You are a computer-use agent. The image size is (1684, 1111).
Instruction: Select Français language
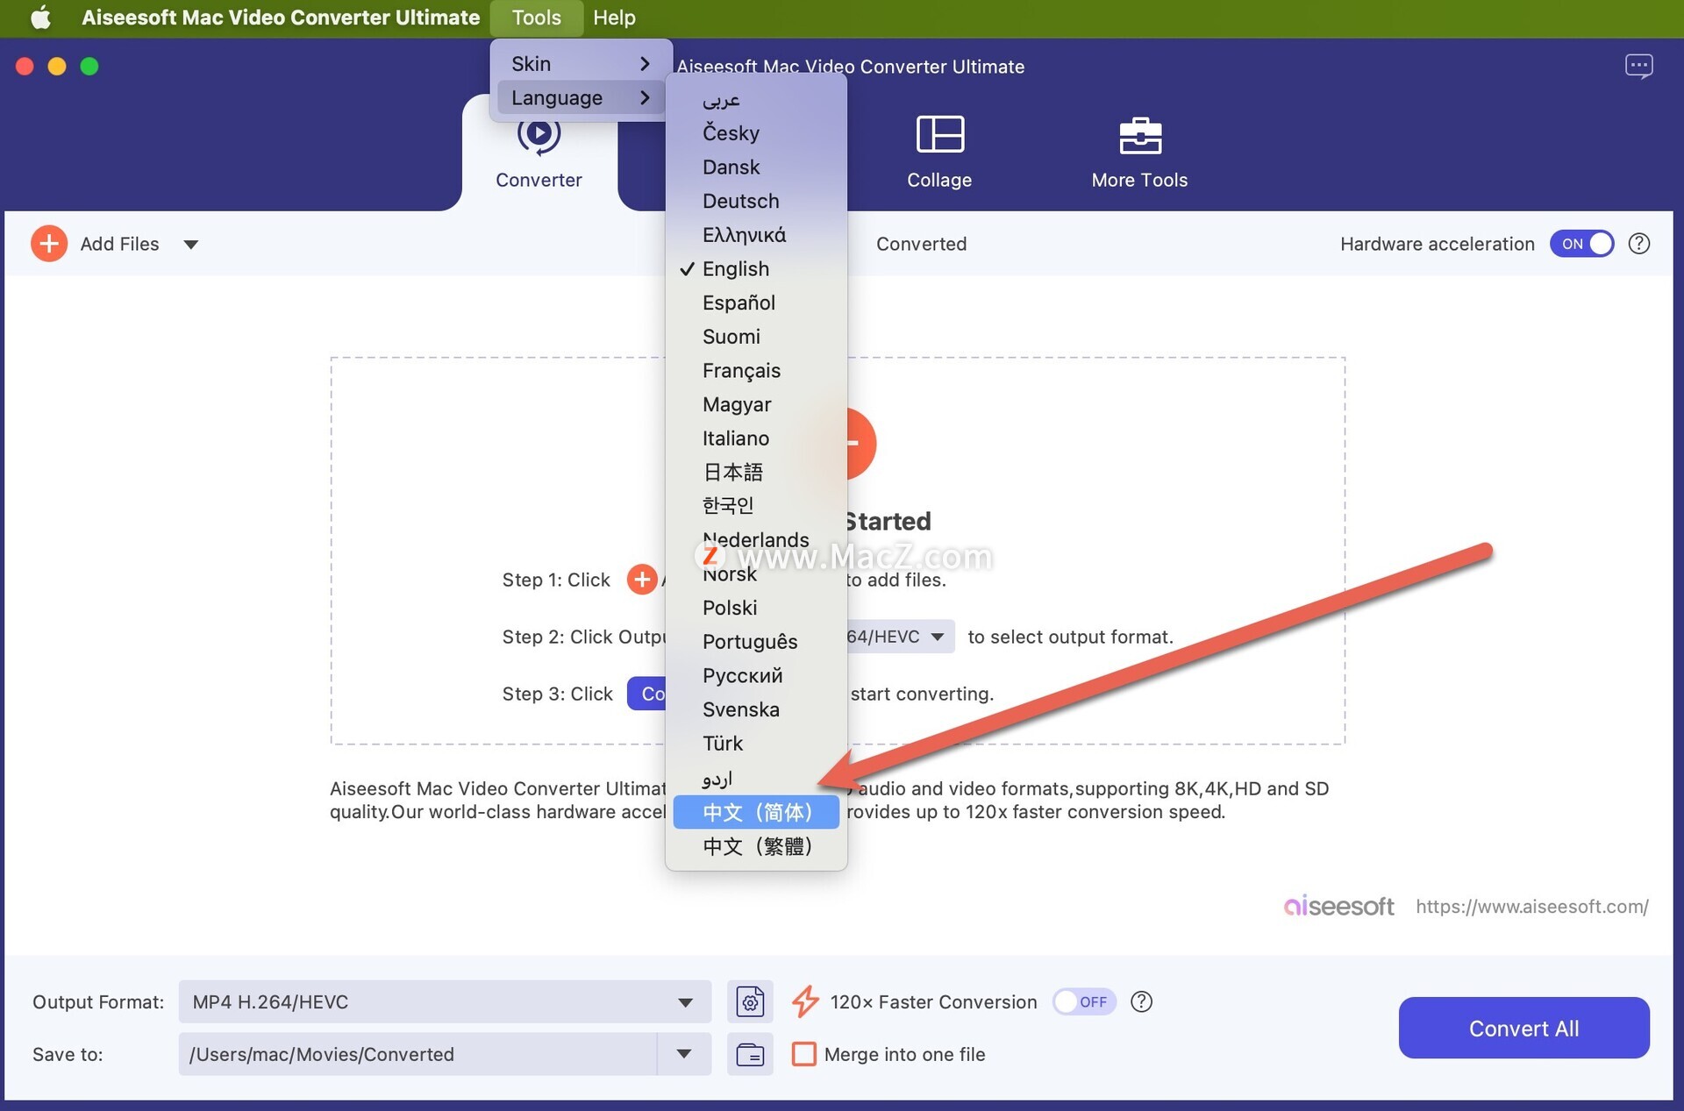(x=756, y=370)
